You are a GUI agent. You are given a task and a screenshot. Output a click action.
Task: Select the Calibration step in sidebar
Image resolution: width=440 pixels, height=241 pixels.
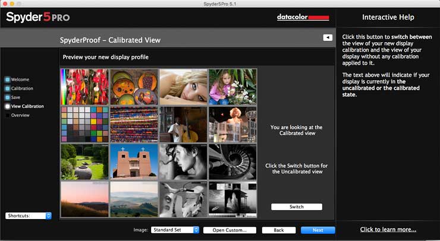point(22,88)
